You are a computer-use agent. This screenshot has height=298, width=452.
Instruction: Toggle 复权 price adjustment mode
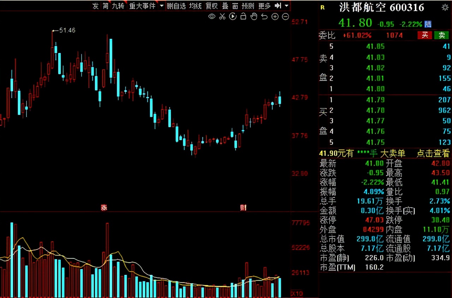coord(212,6)
